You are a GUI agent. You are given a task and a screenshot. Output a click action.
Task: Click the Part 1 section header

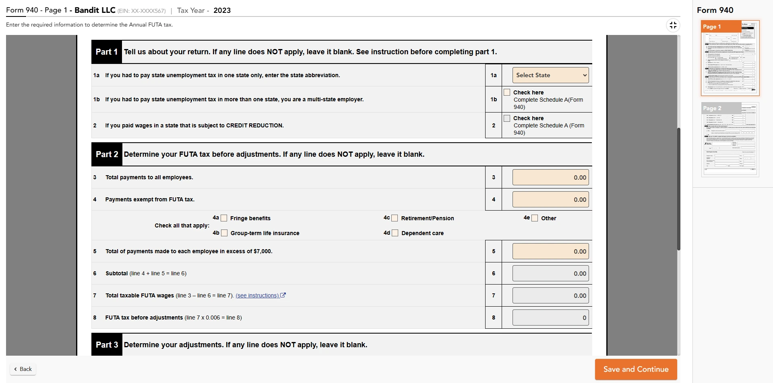[x=341, y=52]
